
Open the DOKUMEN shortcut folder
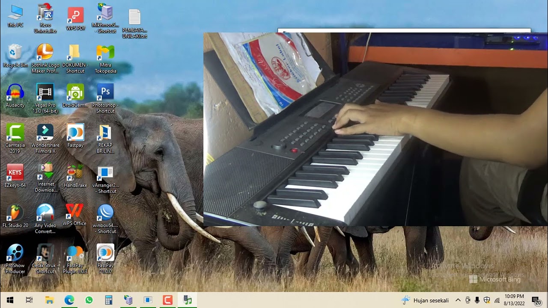click(75, 59)
